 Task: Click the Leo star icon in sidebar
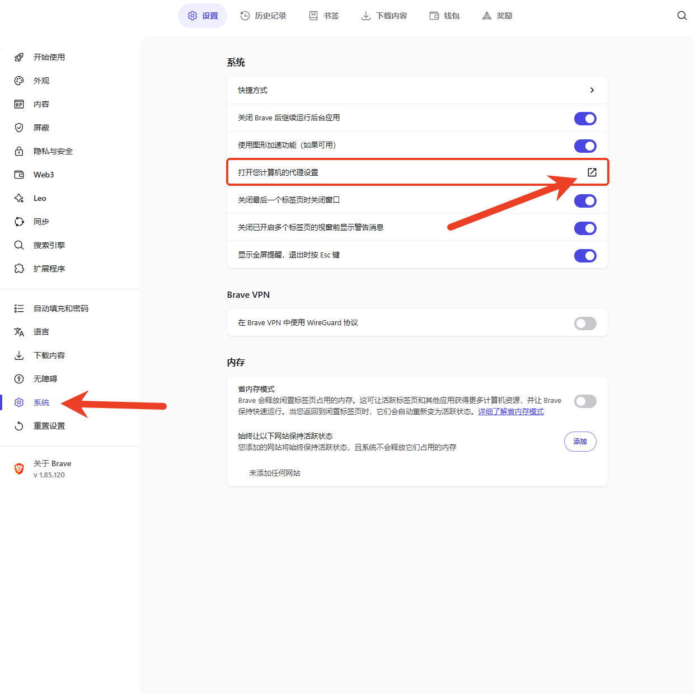point(19,198)
